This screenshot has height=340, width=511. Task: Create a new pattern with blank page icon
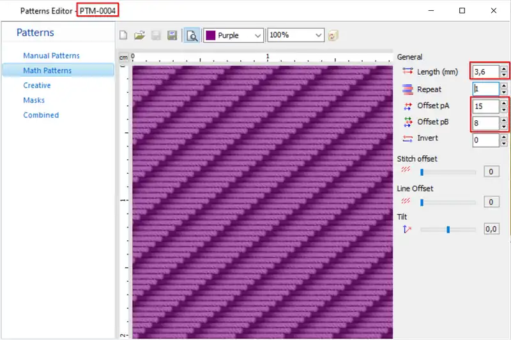coord(123,35)
